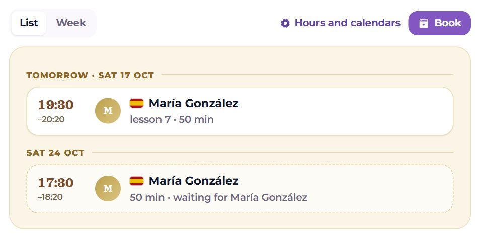Open Hours and calendars settings
This screenshot has height=238, width=480.
click(x=341, y=23)
